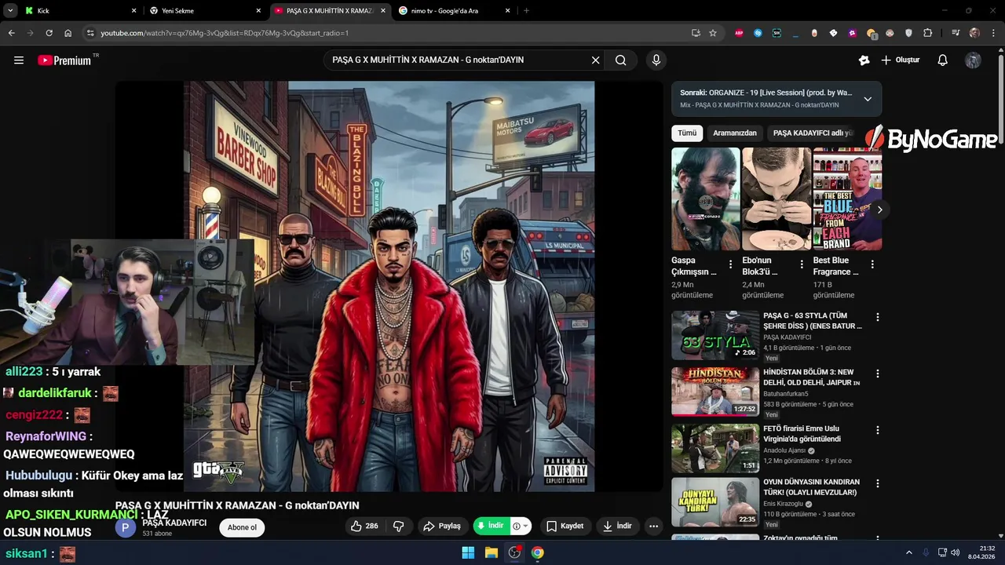
Task: Open the extensions puzzle menu
Action: (928, 33)
